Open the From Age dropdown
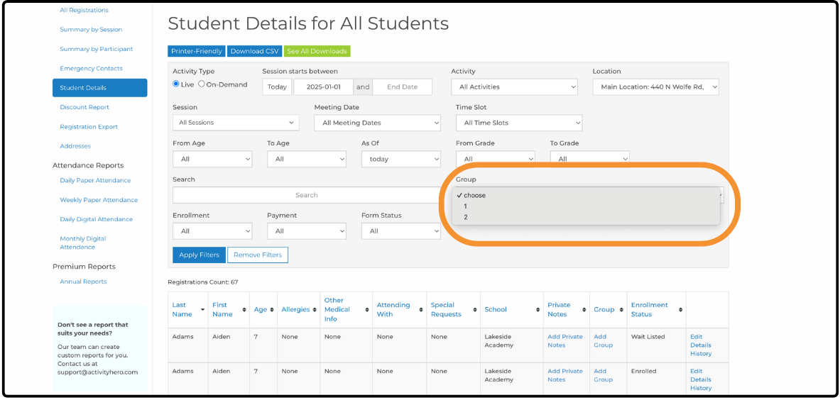Viewport: 840px width, 400px height. pyautogui.click(x=212, y=159)
